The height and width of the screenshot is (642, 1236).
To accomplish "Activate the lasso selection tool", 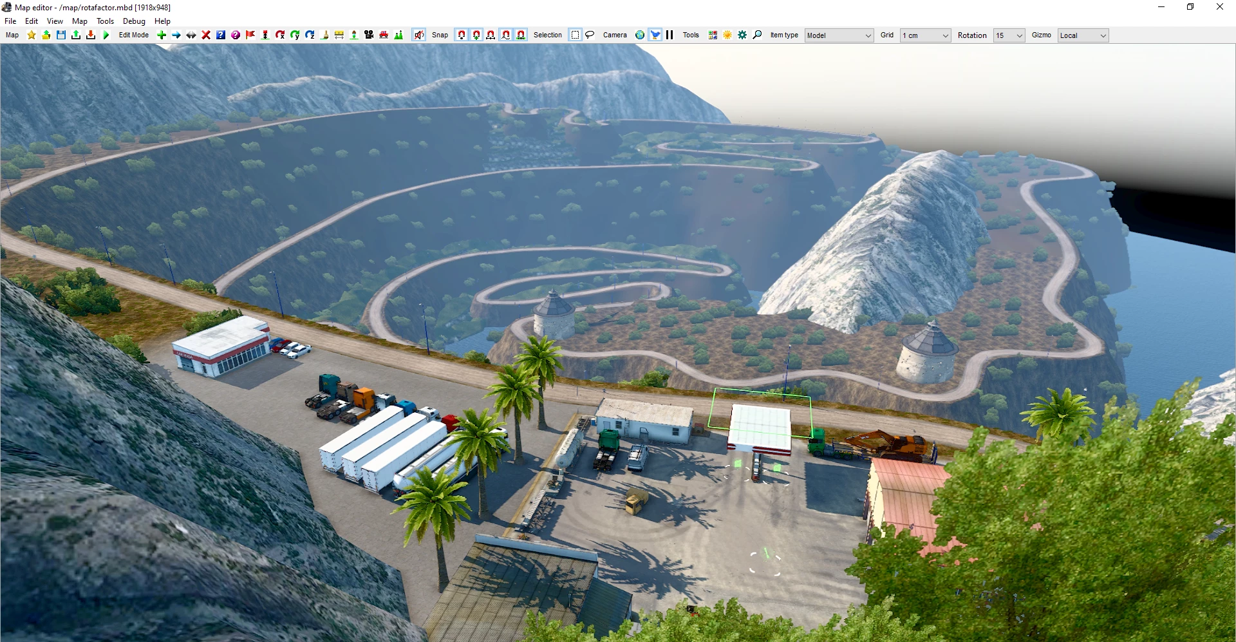I will coord(589,35).
